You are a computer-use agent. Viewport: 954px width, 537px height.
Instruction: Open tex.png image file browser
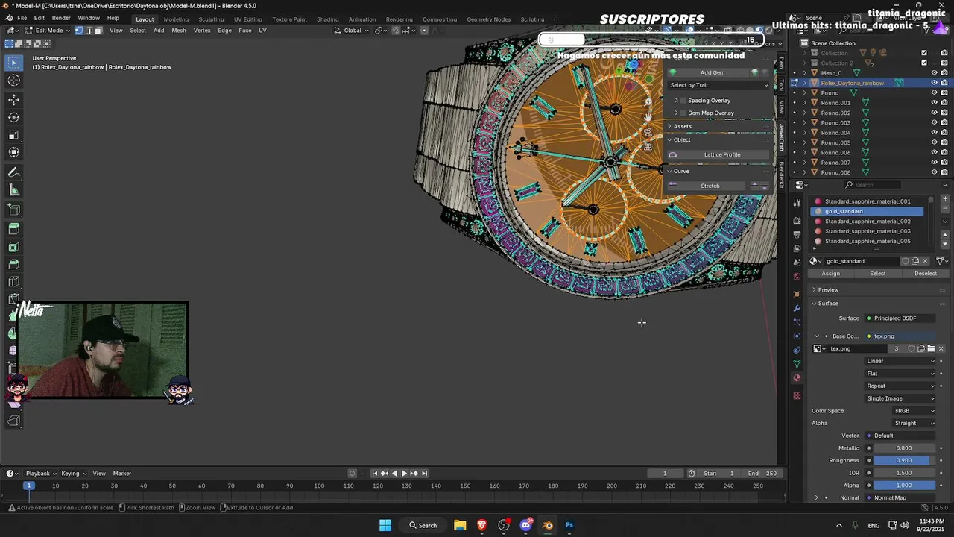[x=931, y=348]
